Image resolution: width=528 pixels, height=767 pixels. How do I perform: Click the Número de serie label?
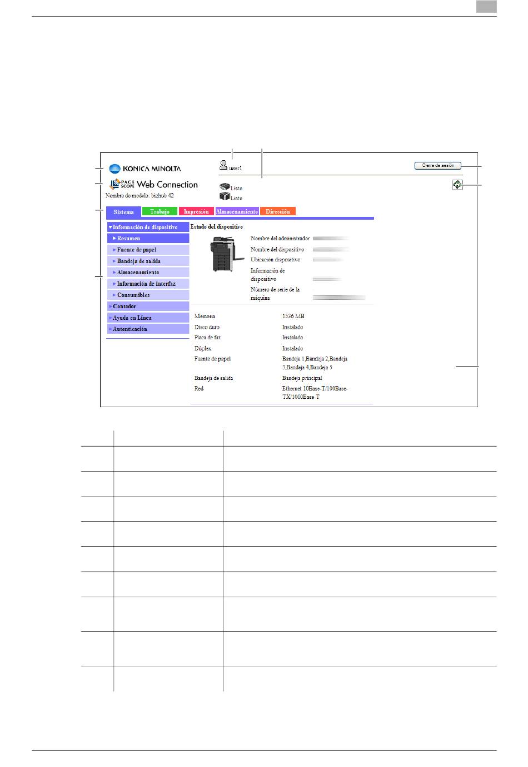[275, 294]
